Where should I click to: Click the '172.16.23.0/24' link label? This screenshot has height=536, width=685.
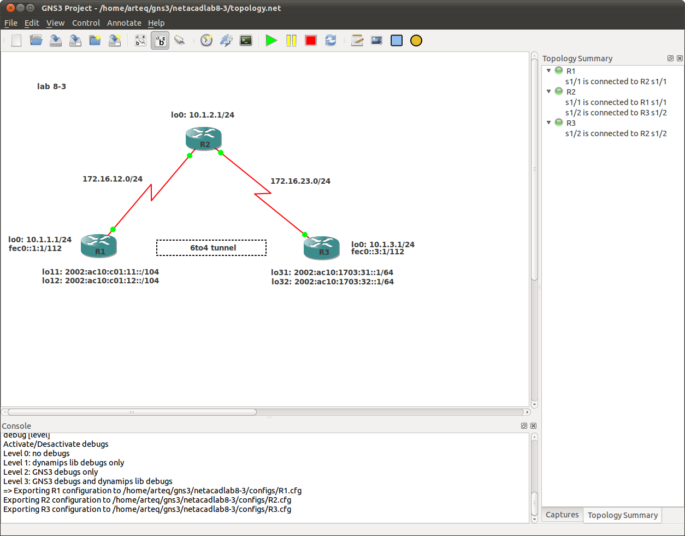pos(300,181)
